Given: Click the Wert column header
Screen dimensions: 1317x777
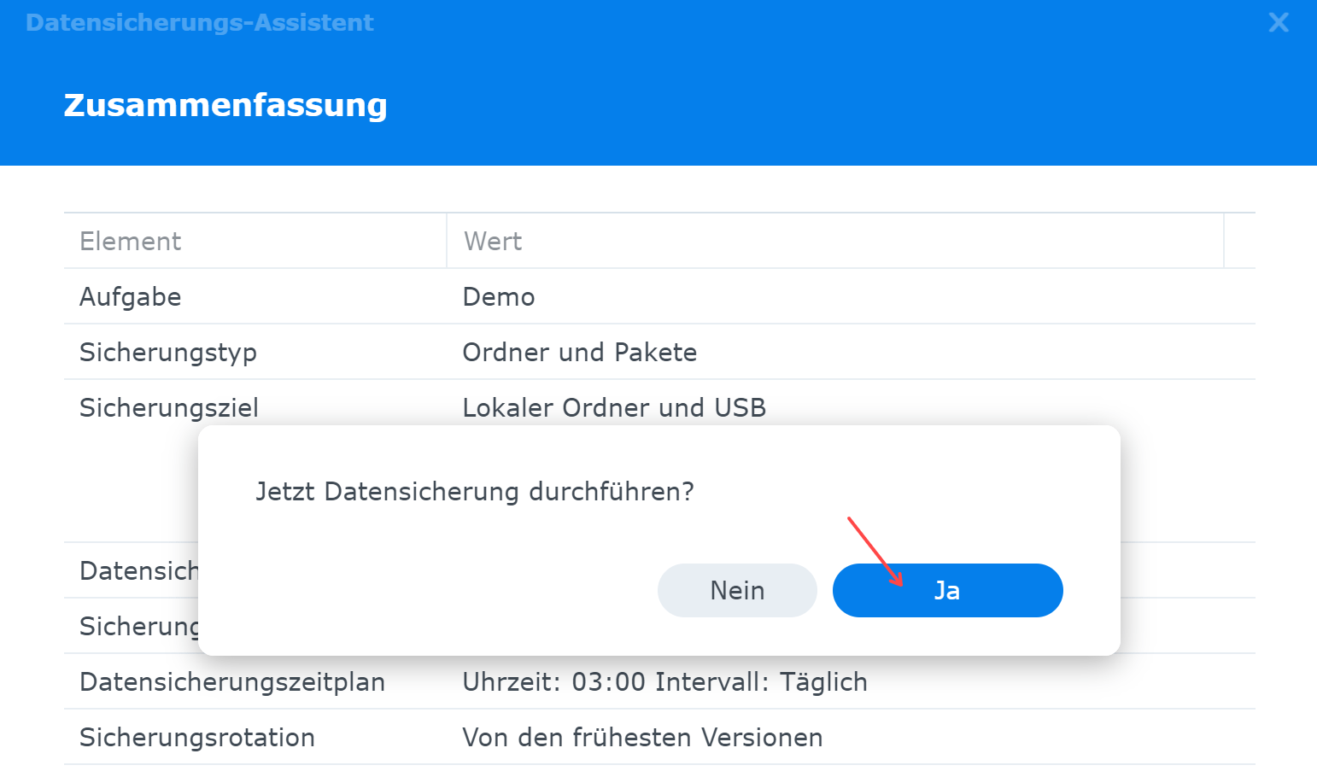Looking at the screenshot, I should pos(493,242).
